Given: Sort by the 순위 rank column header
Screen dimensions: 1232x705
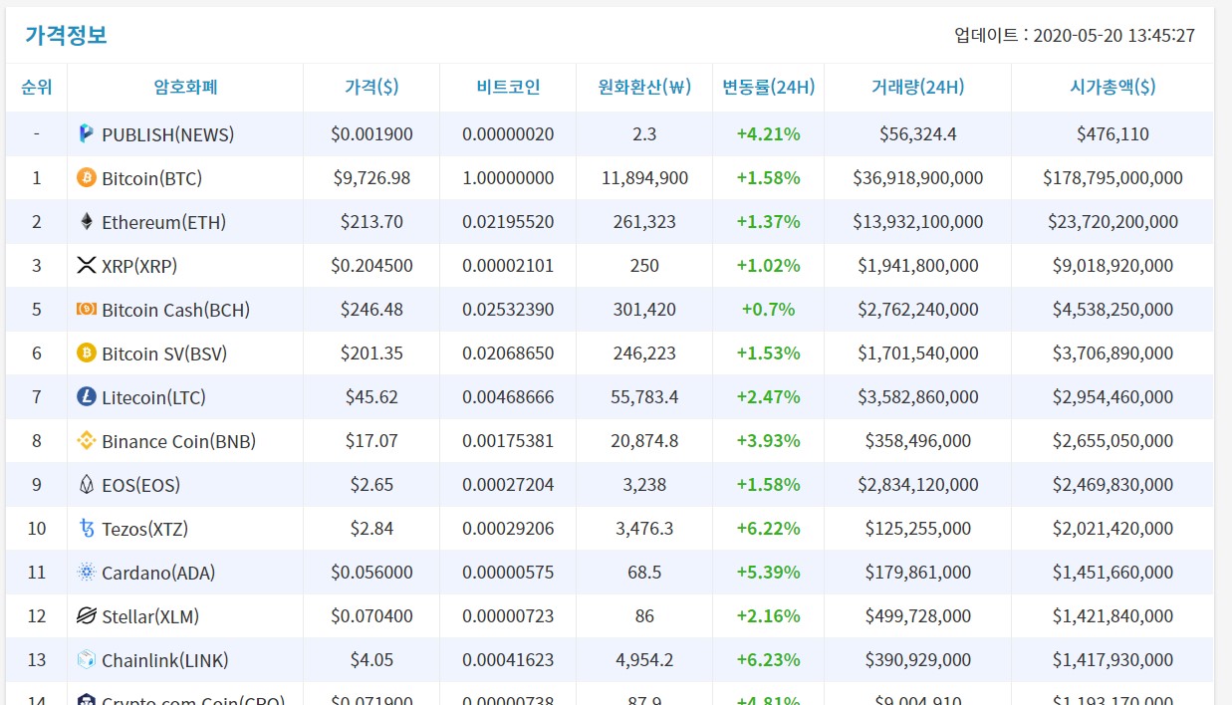Looking at the screenshot, I should [x=37, y=87].
